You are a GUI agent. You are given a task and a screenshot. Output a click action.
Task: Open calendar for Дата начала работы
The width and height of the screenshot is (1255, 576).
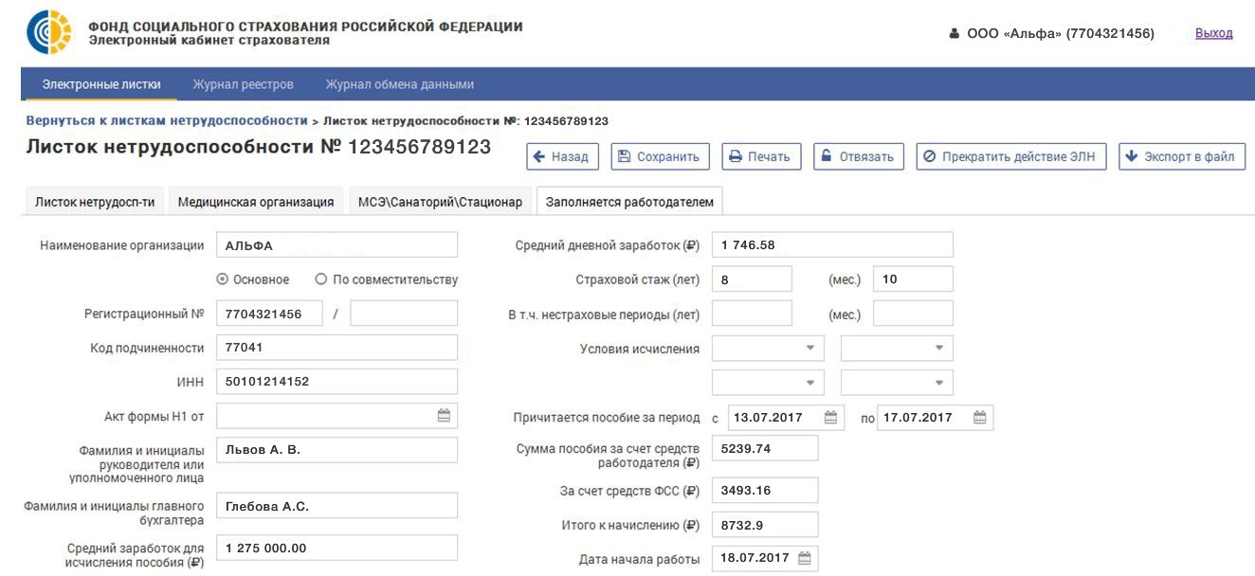[804, 559]
